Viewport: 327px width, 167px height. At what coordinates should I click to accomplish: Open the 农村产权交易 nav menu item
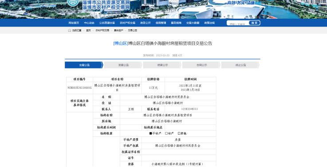[x=127, y=23]
